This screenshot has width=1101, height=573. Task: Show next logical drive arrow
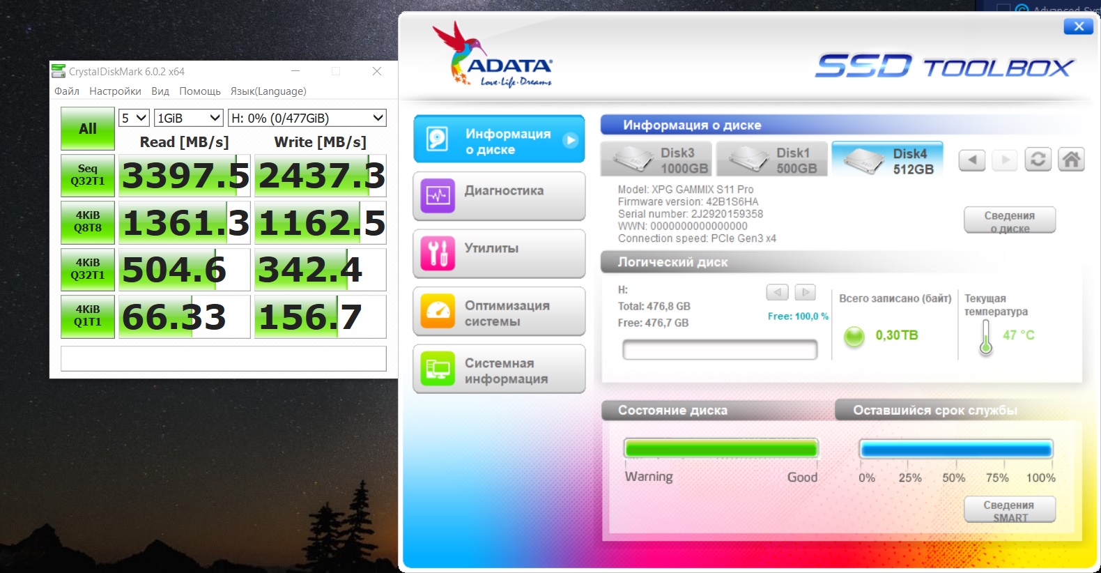tap(805, 292)
